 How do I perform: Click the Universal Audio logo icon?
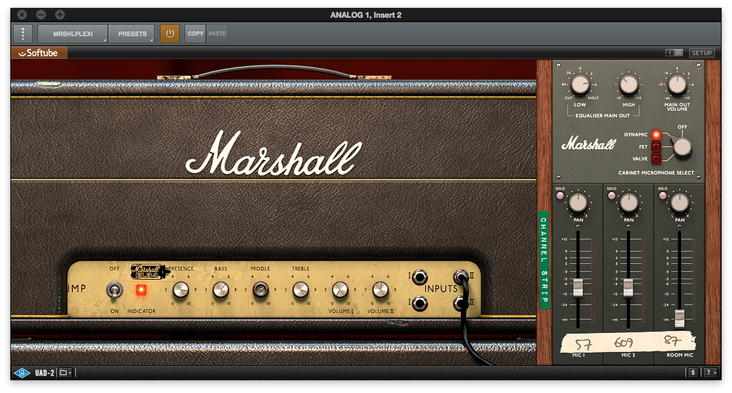click(x=21, y=372)
